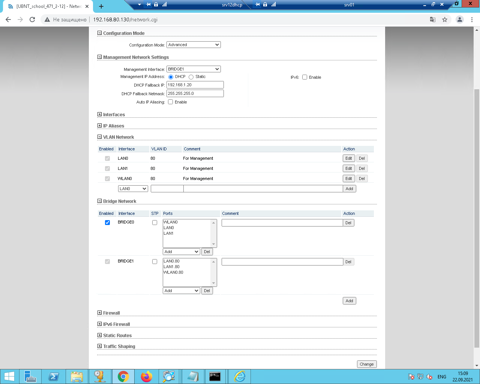Click lock icon in srv12dhcp connection bar
480x384 pixels.
tap(156, 4)
